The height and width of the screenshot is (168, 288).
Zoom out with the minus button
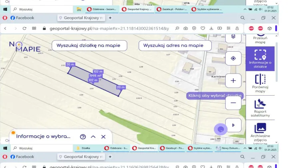233,103
